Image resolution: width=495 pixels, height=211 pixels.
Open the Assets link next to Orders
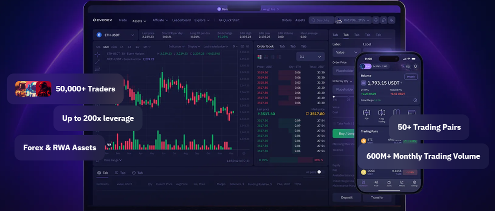coord(300,20)
